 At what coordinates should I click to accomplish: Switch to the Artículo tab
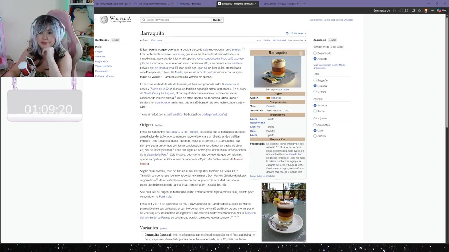click(x=144, y=40)
